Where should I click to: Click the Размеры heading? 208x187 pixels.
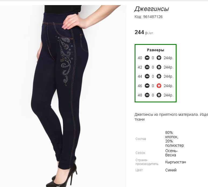pyautogui.click(x=156, y=50)
